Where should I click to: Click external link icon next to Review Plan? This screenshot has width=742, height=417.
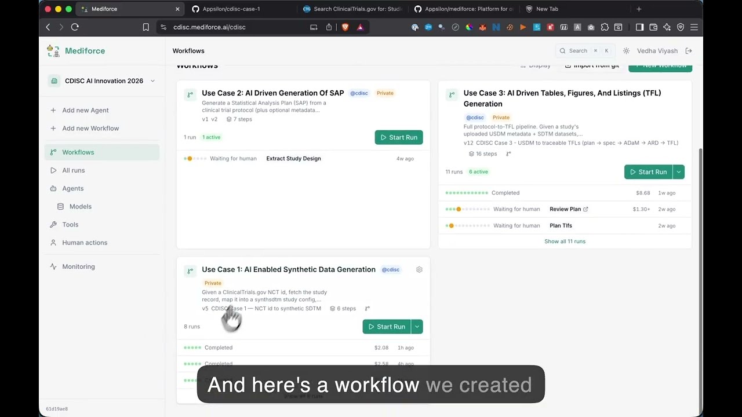(585, 209)
